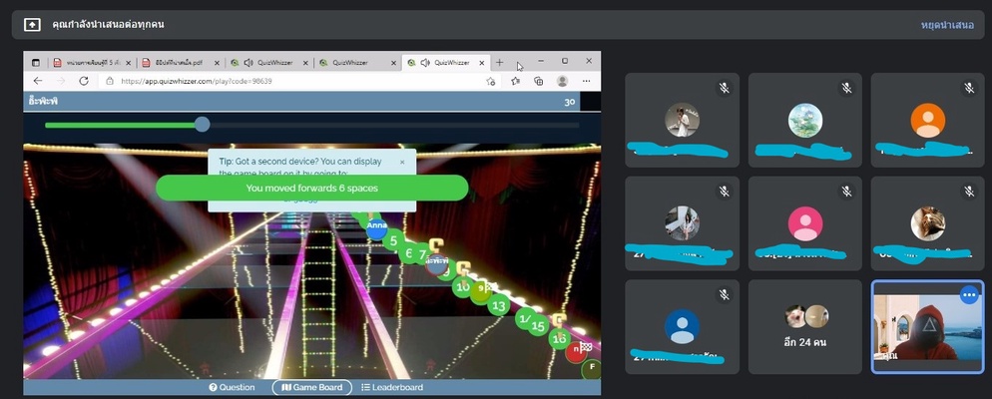Image resolution: width=992 pixels, height=399 pixels.
Task: Click muted mic icon on orange avatar tile
Action: click(x=969, y=88)
